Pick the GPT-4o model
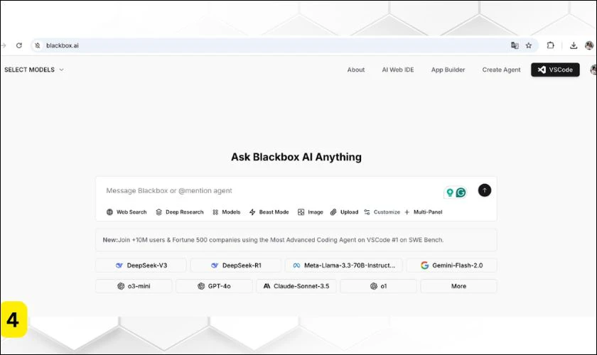 (x=214, y=286)
